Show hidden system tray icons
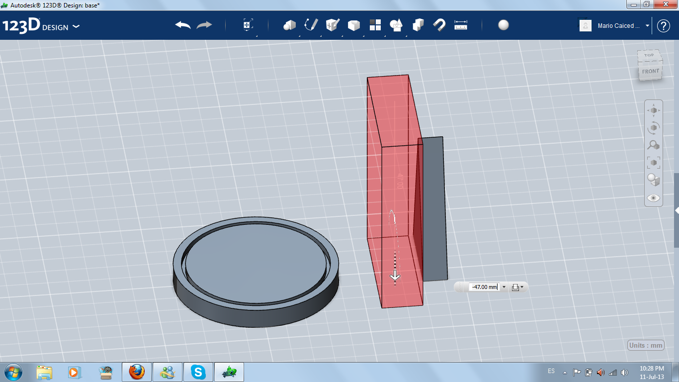The height and width of the screenshot is (382, 679). pos(565,372)
